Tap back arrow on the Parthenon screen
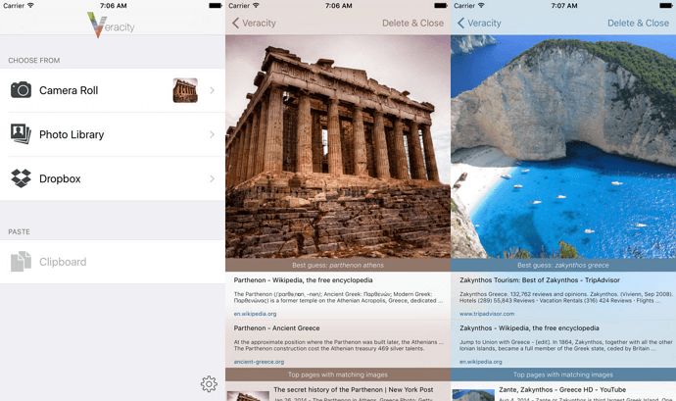Image resolution: width=676 pixels, height=401 pixels. coord(235,23)
